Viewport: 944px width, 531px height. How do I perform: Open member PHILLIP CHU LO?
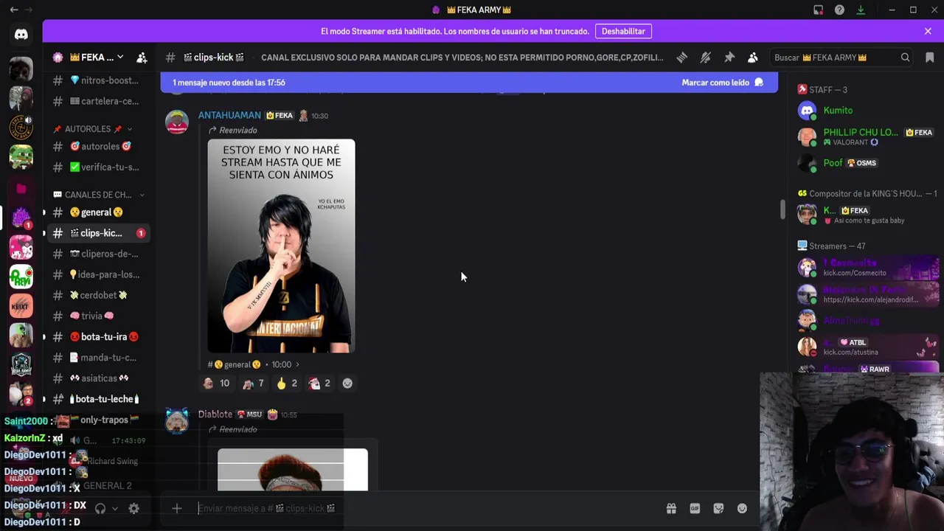coord(861,133)
